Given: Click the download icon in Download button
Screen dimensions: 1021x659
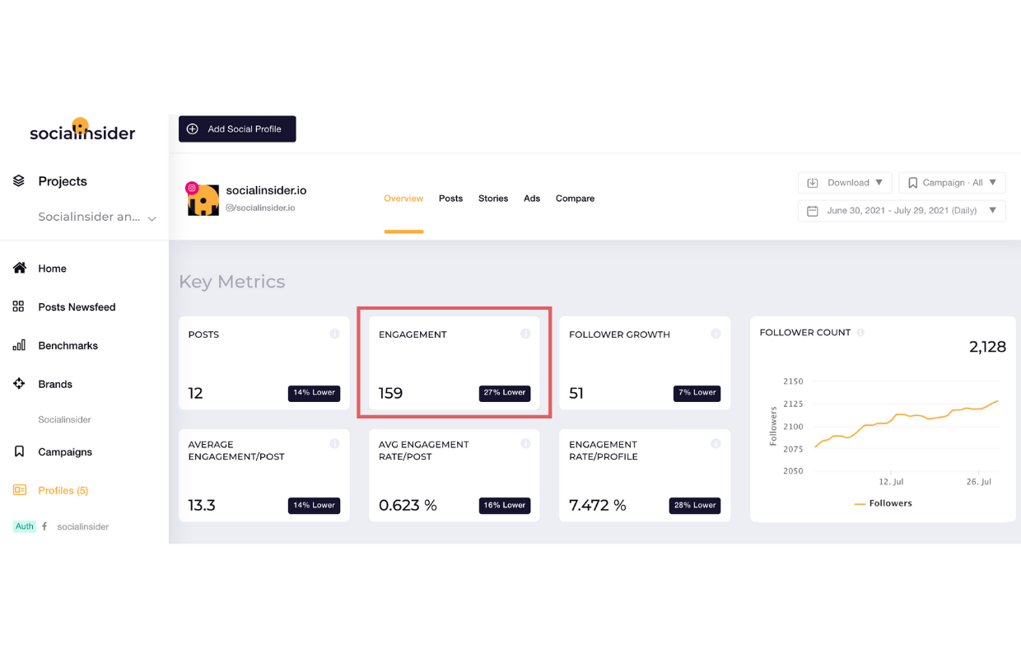Looking at the screenshot, I should [813, 183].
